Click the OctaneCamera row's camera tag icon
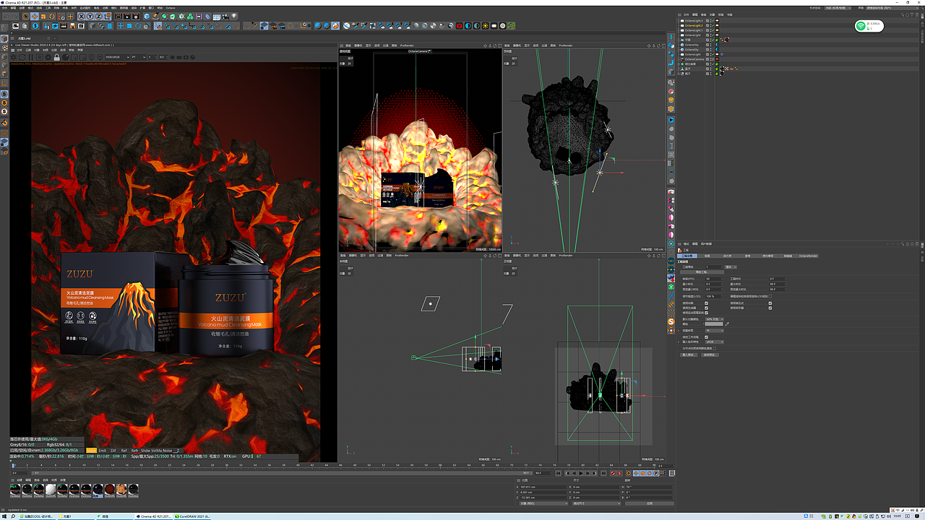925x520 pixels. [717, 59]
